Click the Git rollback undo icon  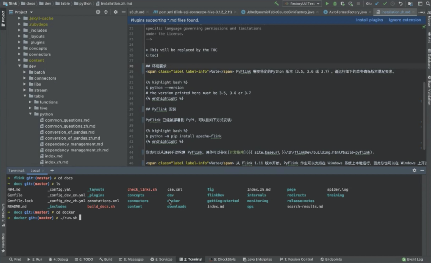click(x=401, y=4)
